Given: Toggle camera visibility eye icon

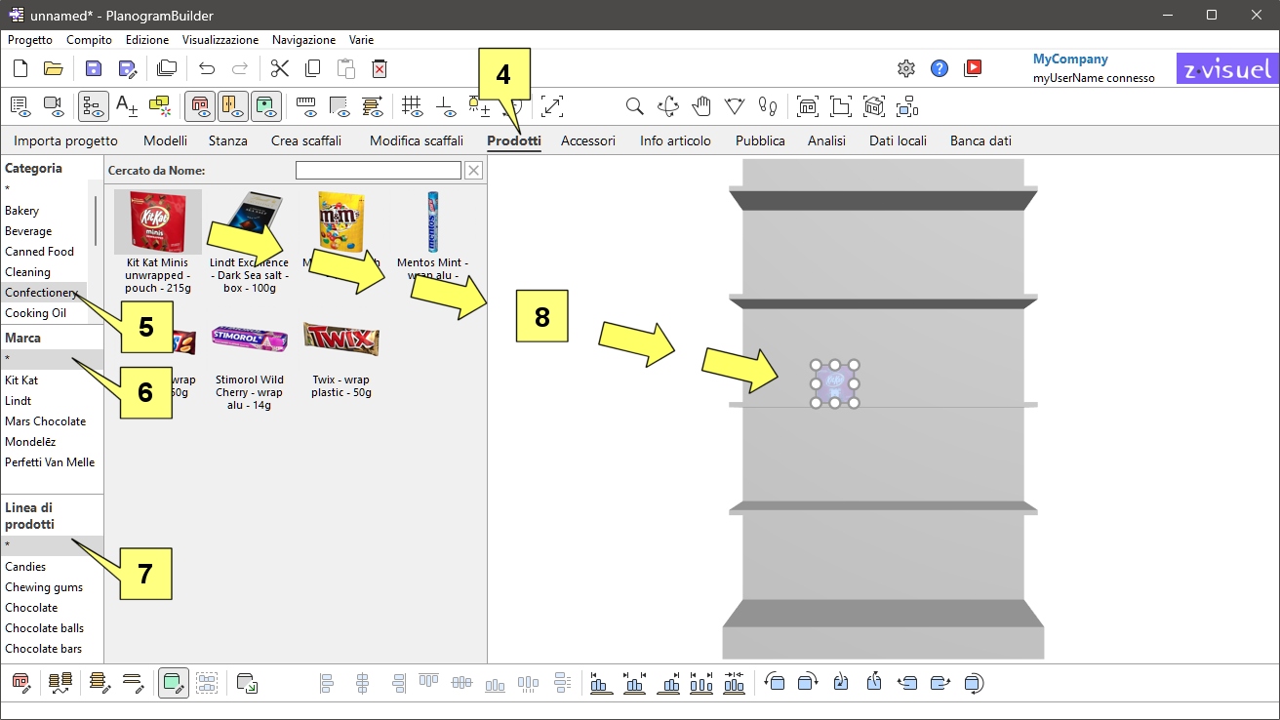Looking at the screenshot, I should coord(54,105).
